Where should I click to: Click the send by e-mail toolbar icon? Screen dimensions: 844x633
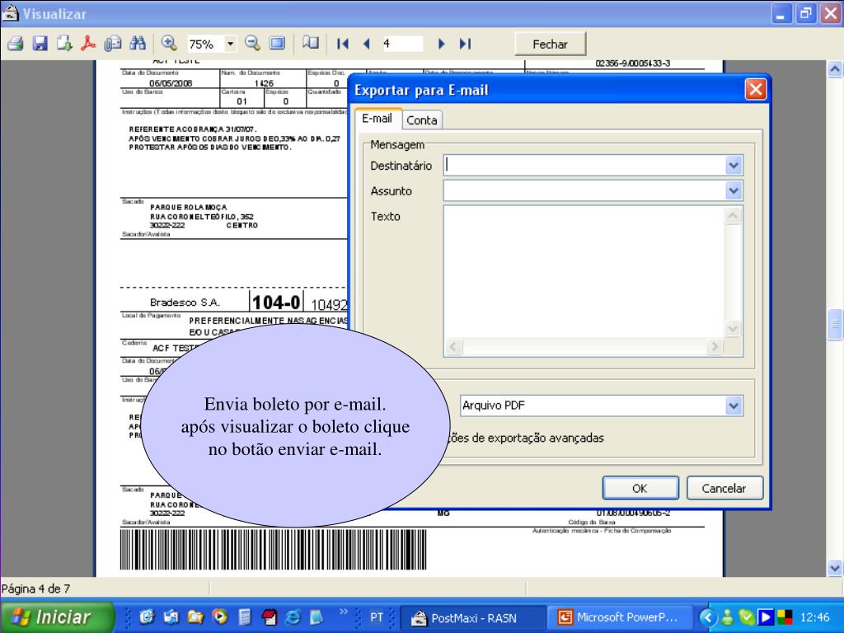click(112, 44)
